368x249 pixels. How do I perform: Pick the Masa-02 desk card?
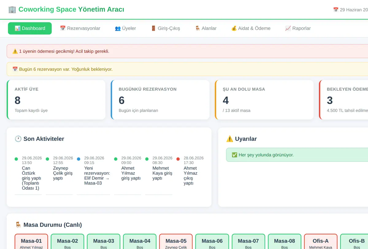[x=67, y=242]
